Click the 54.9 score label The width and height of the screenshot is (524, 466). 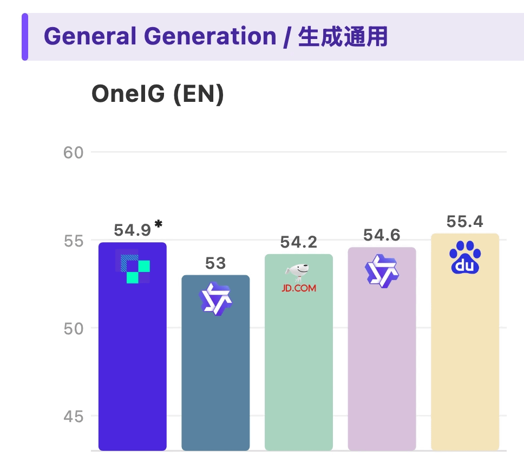132,230
